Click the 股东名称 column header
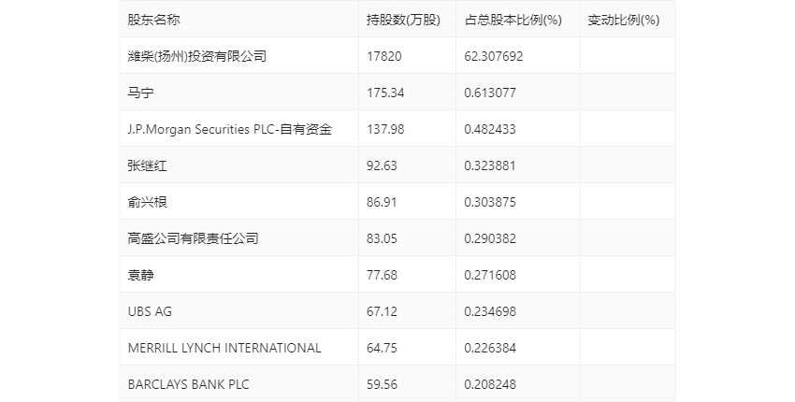 [153, 20]
